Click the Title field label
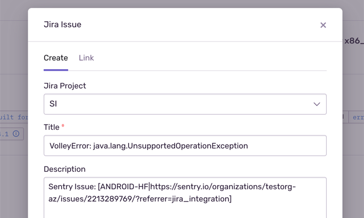Screen dimensions: 364x218 coord(52,127)
